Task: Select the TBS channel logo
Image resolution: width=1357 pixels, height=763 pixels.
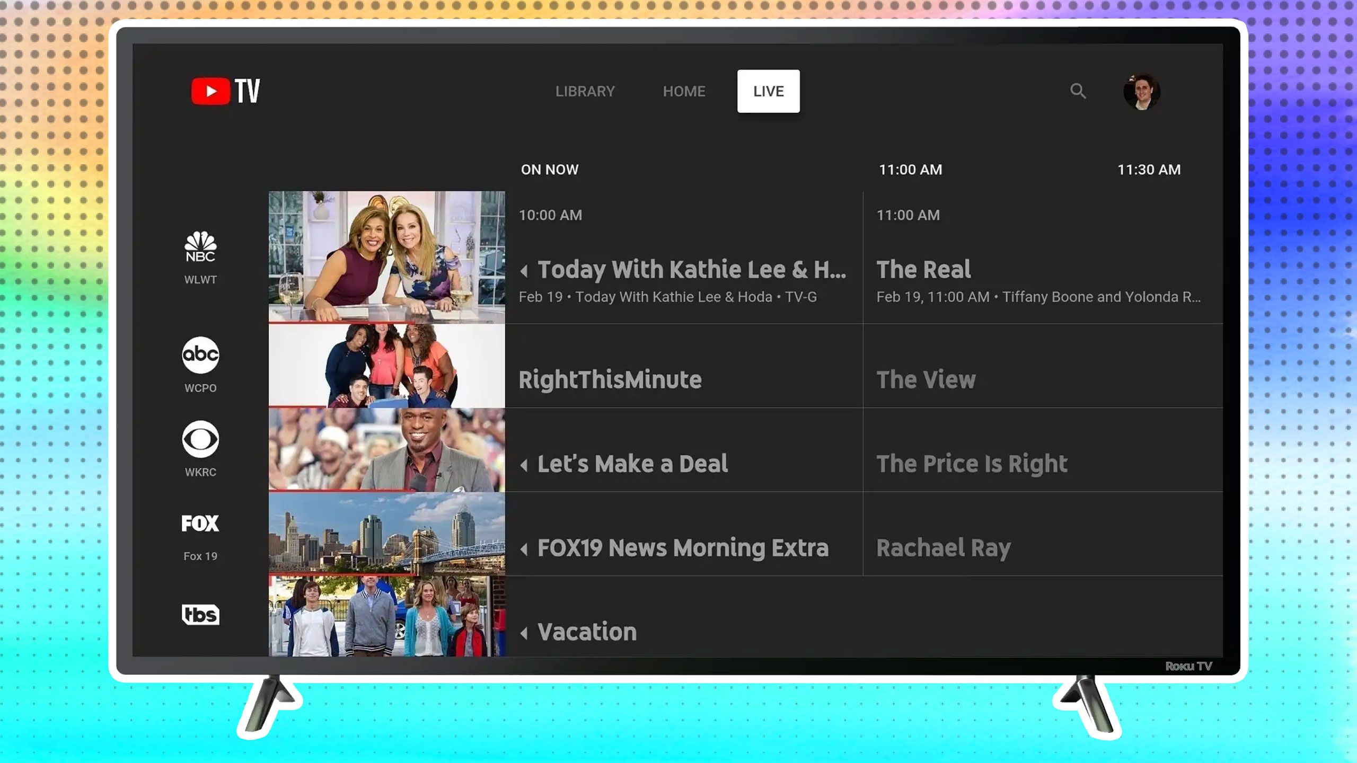Action: click(x=200, y=615)
